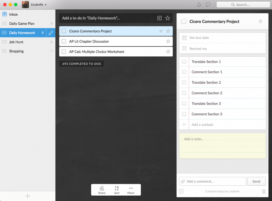Select AP Lit Chapter Discussion task text

(x=89, y=41)
